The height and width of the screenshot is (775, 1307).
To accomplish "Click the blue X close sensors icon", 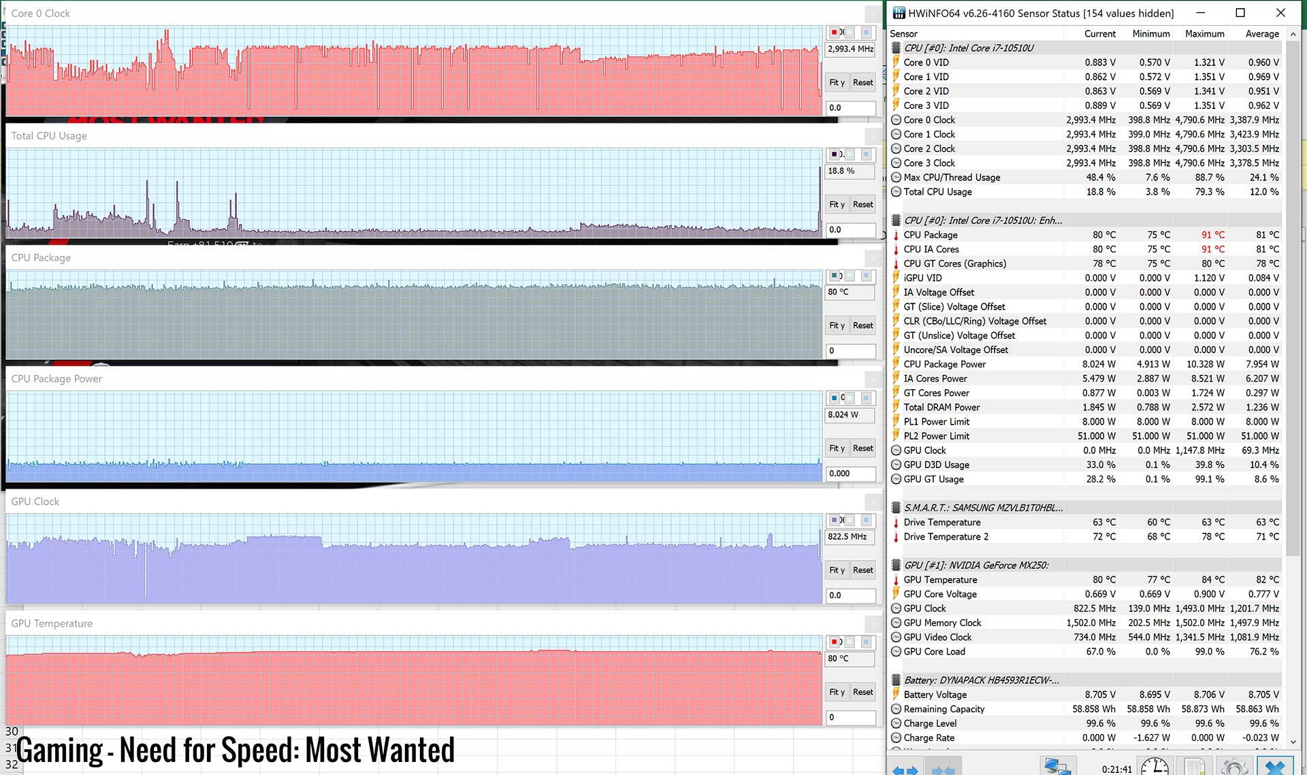I will 1274,768.
